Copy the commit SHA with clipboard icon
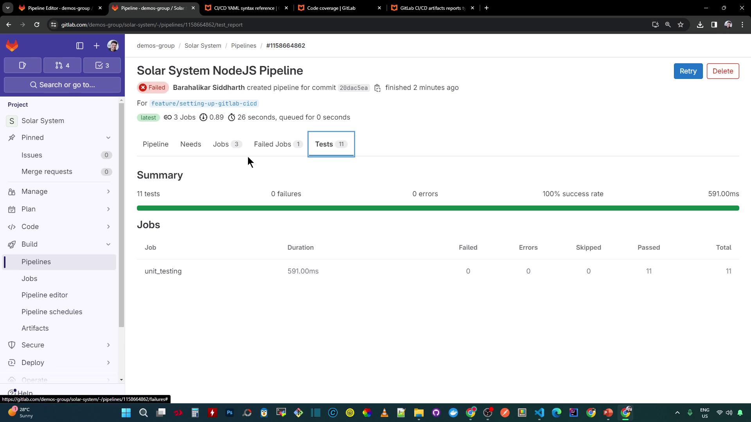The image size is (751, 422). pyautogui.click(x=377, y=88)
